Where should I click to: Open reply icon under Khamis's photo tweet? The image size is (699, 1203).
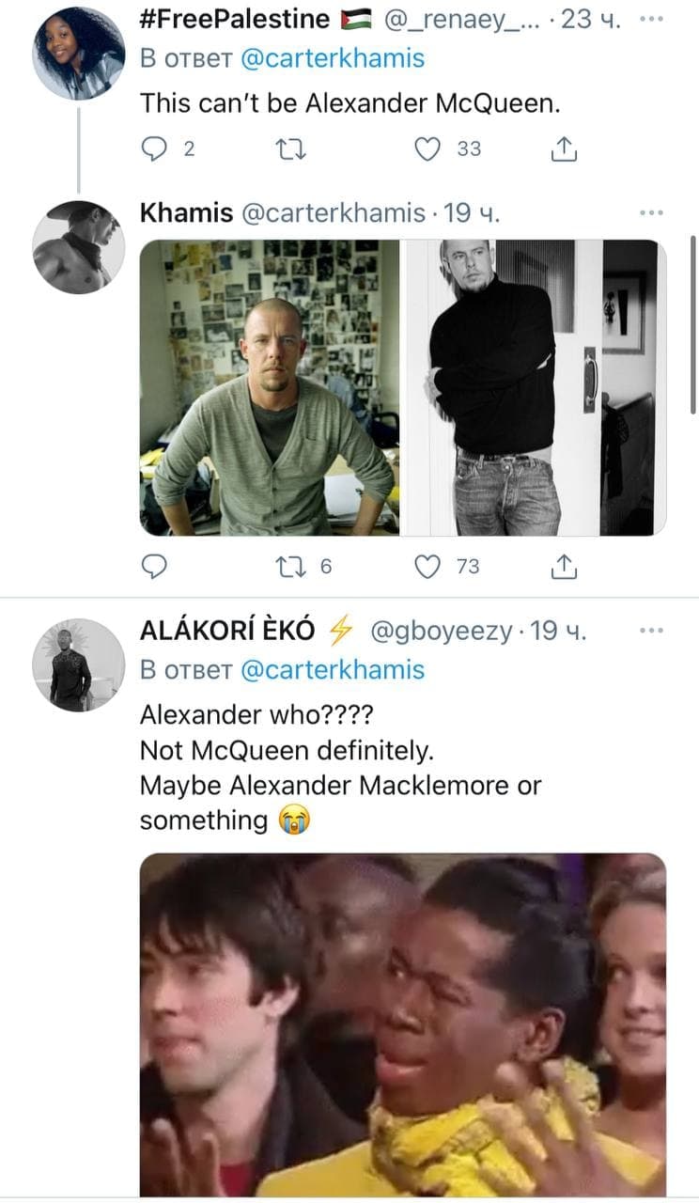[x=153, y=566]
